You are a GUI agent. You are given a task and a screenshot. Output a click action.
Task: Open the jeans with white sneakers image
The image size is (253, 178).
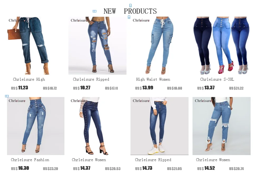point(160,126)
